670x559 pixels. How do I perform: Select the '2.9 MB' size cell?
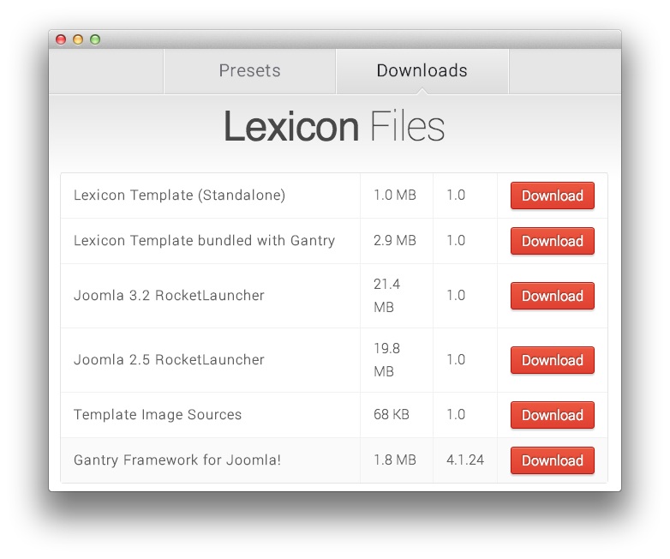pyautogui.click(x=395, y=240)
